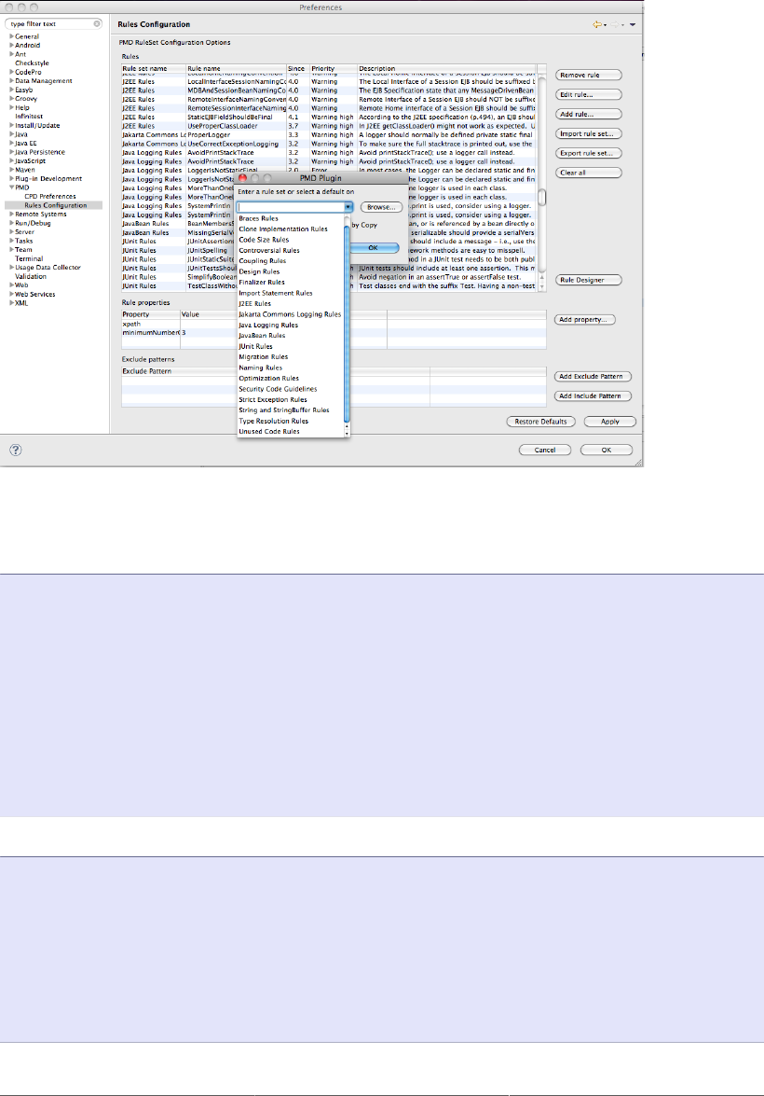Select the UseProperClassLoader rule row

click(x=329, y=126)
